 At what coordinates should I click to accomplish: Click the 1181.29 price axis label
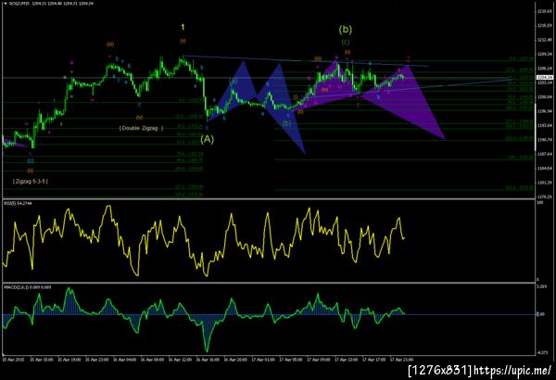point(544,183)
